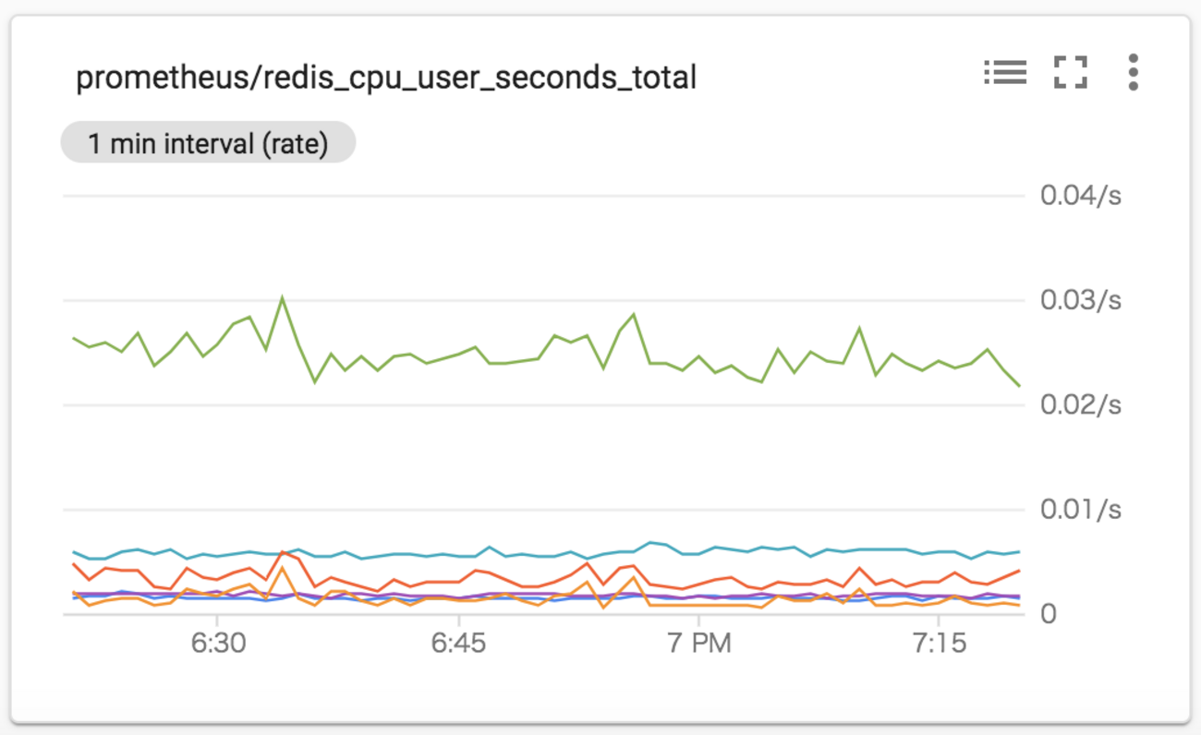
Task: Click the 0 baseline axis label
Action: point(1047,614)
